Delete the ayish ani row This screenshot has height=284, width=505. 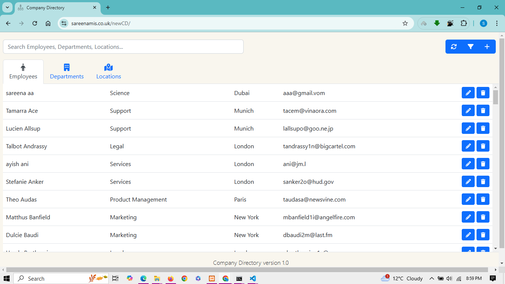click(x=483, y=164)
